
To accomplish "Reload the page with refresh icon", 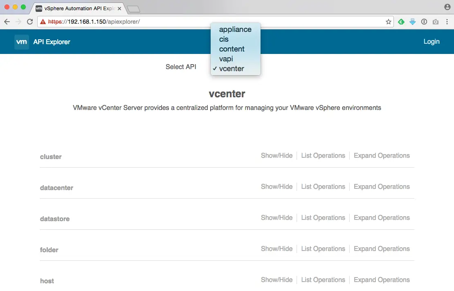I will coord(30,22).
